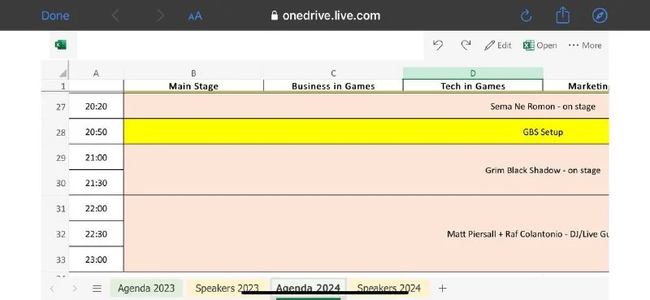Tap the onedrive.live.com address bar
The height and width of the screenshot is (300, 650).
[326, 15]
